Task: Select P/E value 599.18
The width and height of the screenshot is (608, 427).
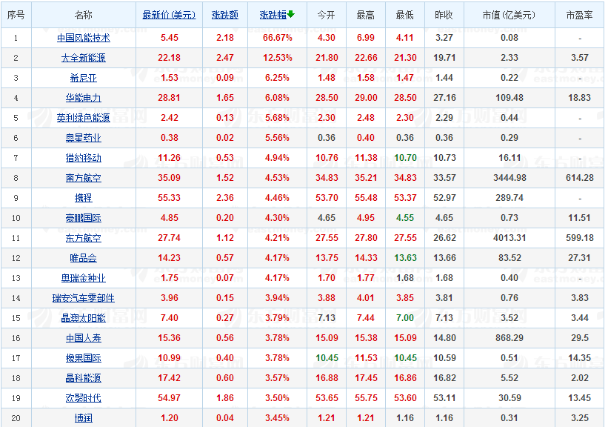Action: click(x=580, y=238)
